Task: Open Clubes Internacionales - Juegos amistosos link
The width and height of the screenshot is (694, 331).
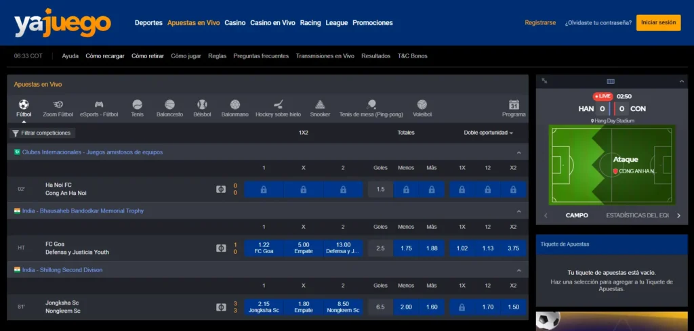Action: 92,152
